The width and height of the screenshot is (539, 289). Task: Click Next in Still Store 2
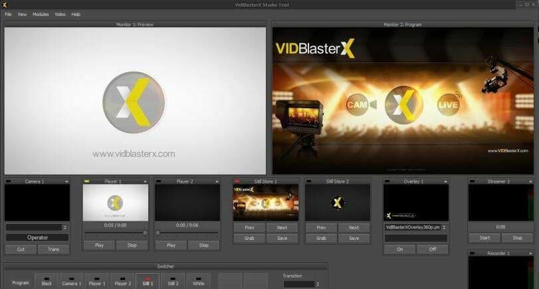354,227
